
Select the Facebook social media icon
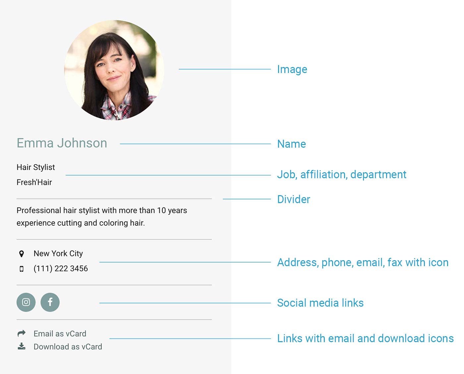(50, 302)
